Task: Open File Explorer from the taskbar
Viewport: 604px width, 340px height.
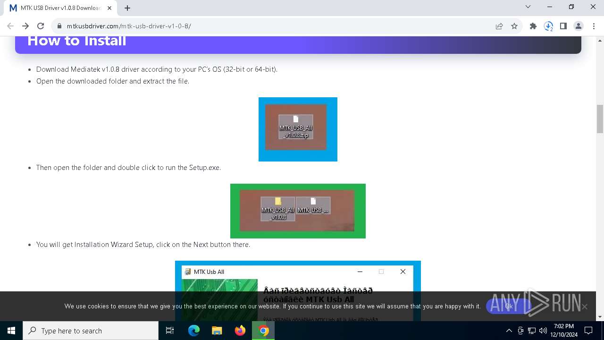Action: click(x=217, y=331)
